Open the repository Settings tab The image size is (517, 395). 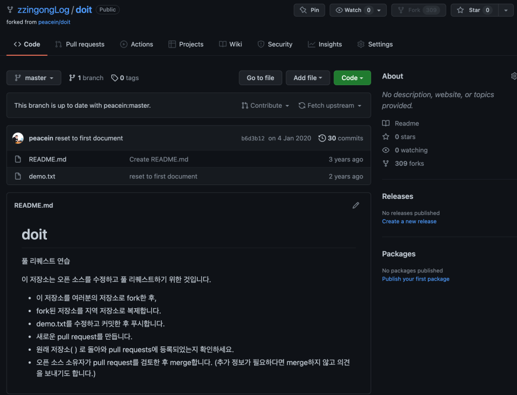[375, 44]
